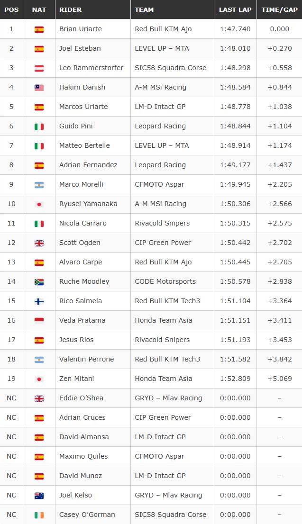The width and height of the screenshot is (302, 524).
Task: Select Japanese flag next to Zen Mitani
Action: (39, 379)
